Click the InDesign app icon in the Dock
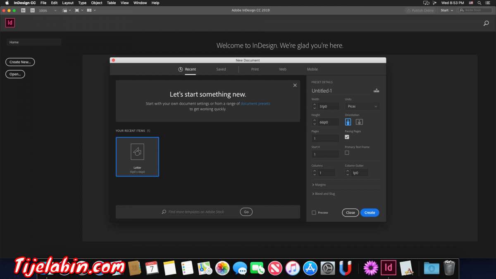496x279 pixels. click(388, 268)
